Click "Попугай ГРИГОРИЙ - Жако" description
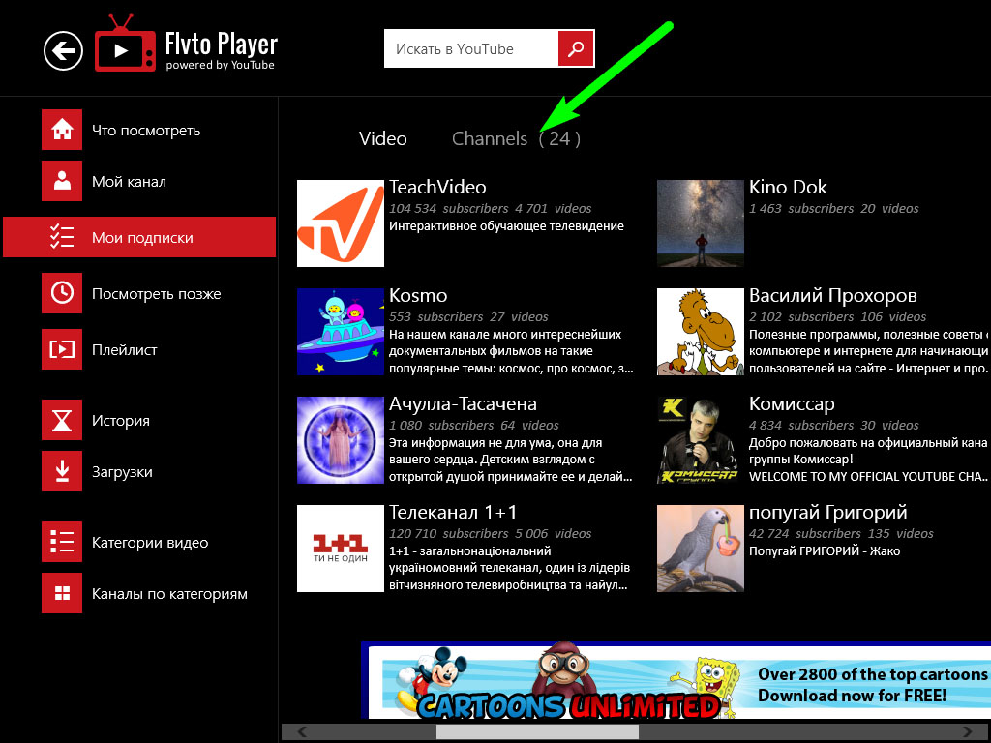 coord(825,551)
